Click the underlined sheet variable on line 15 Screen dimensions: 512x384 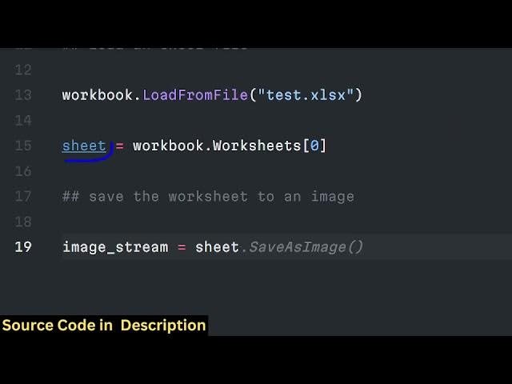(x=84, y=146)
